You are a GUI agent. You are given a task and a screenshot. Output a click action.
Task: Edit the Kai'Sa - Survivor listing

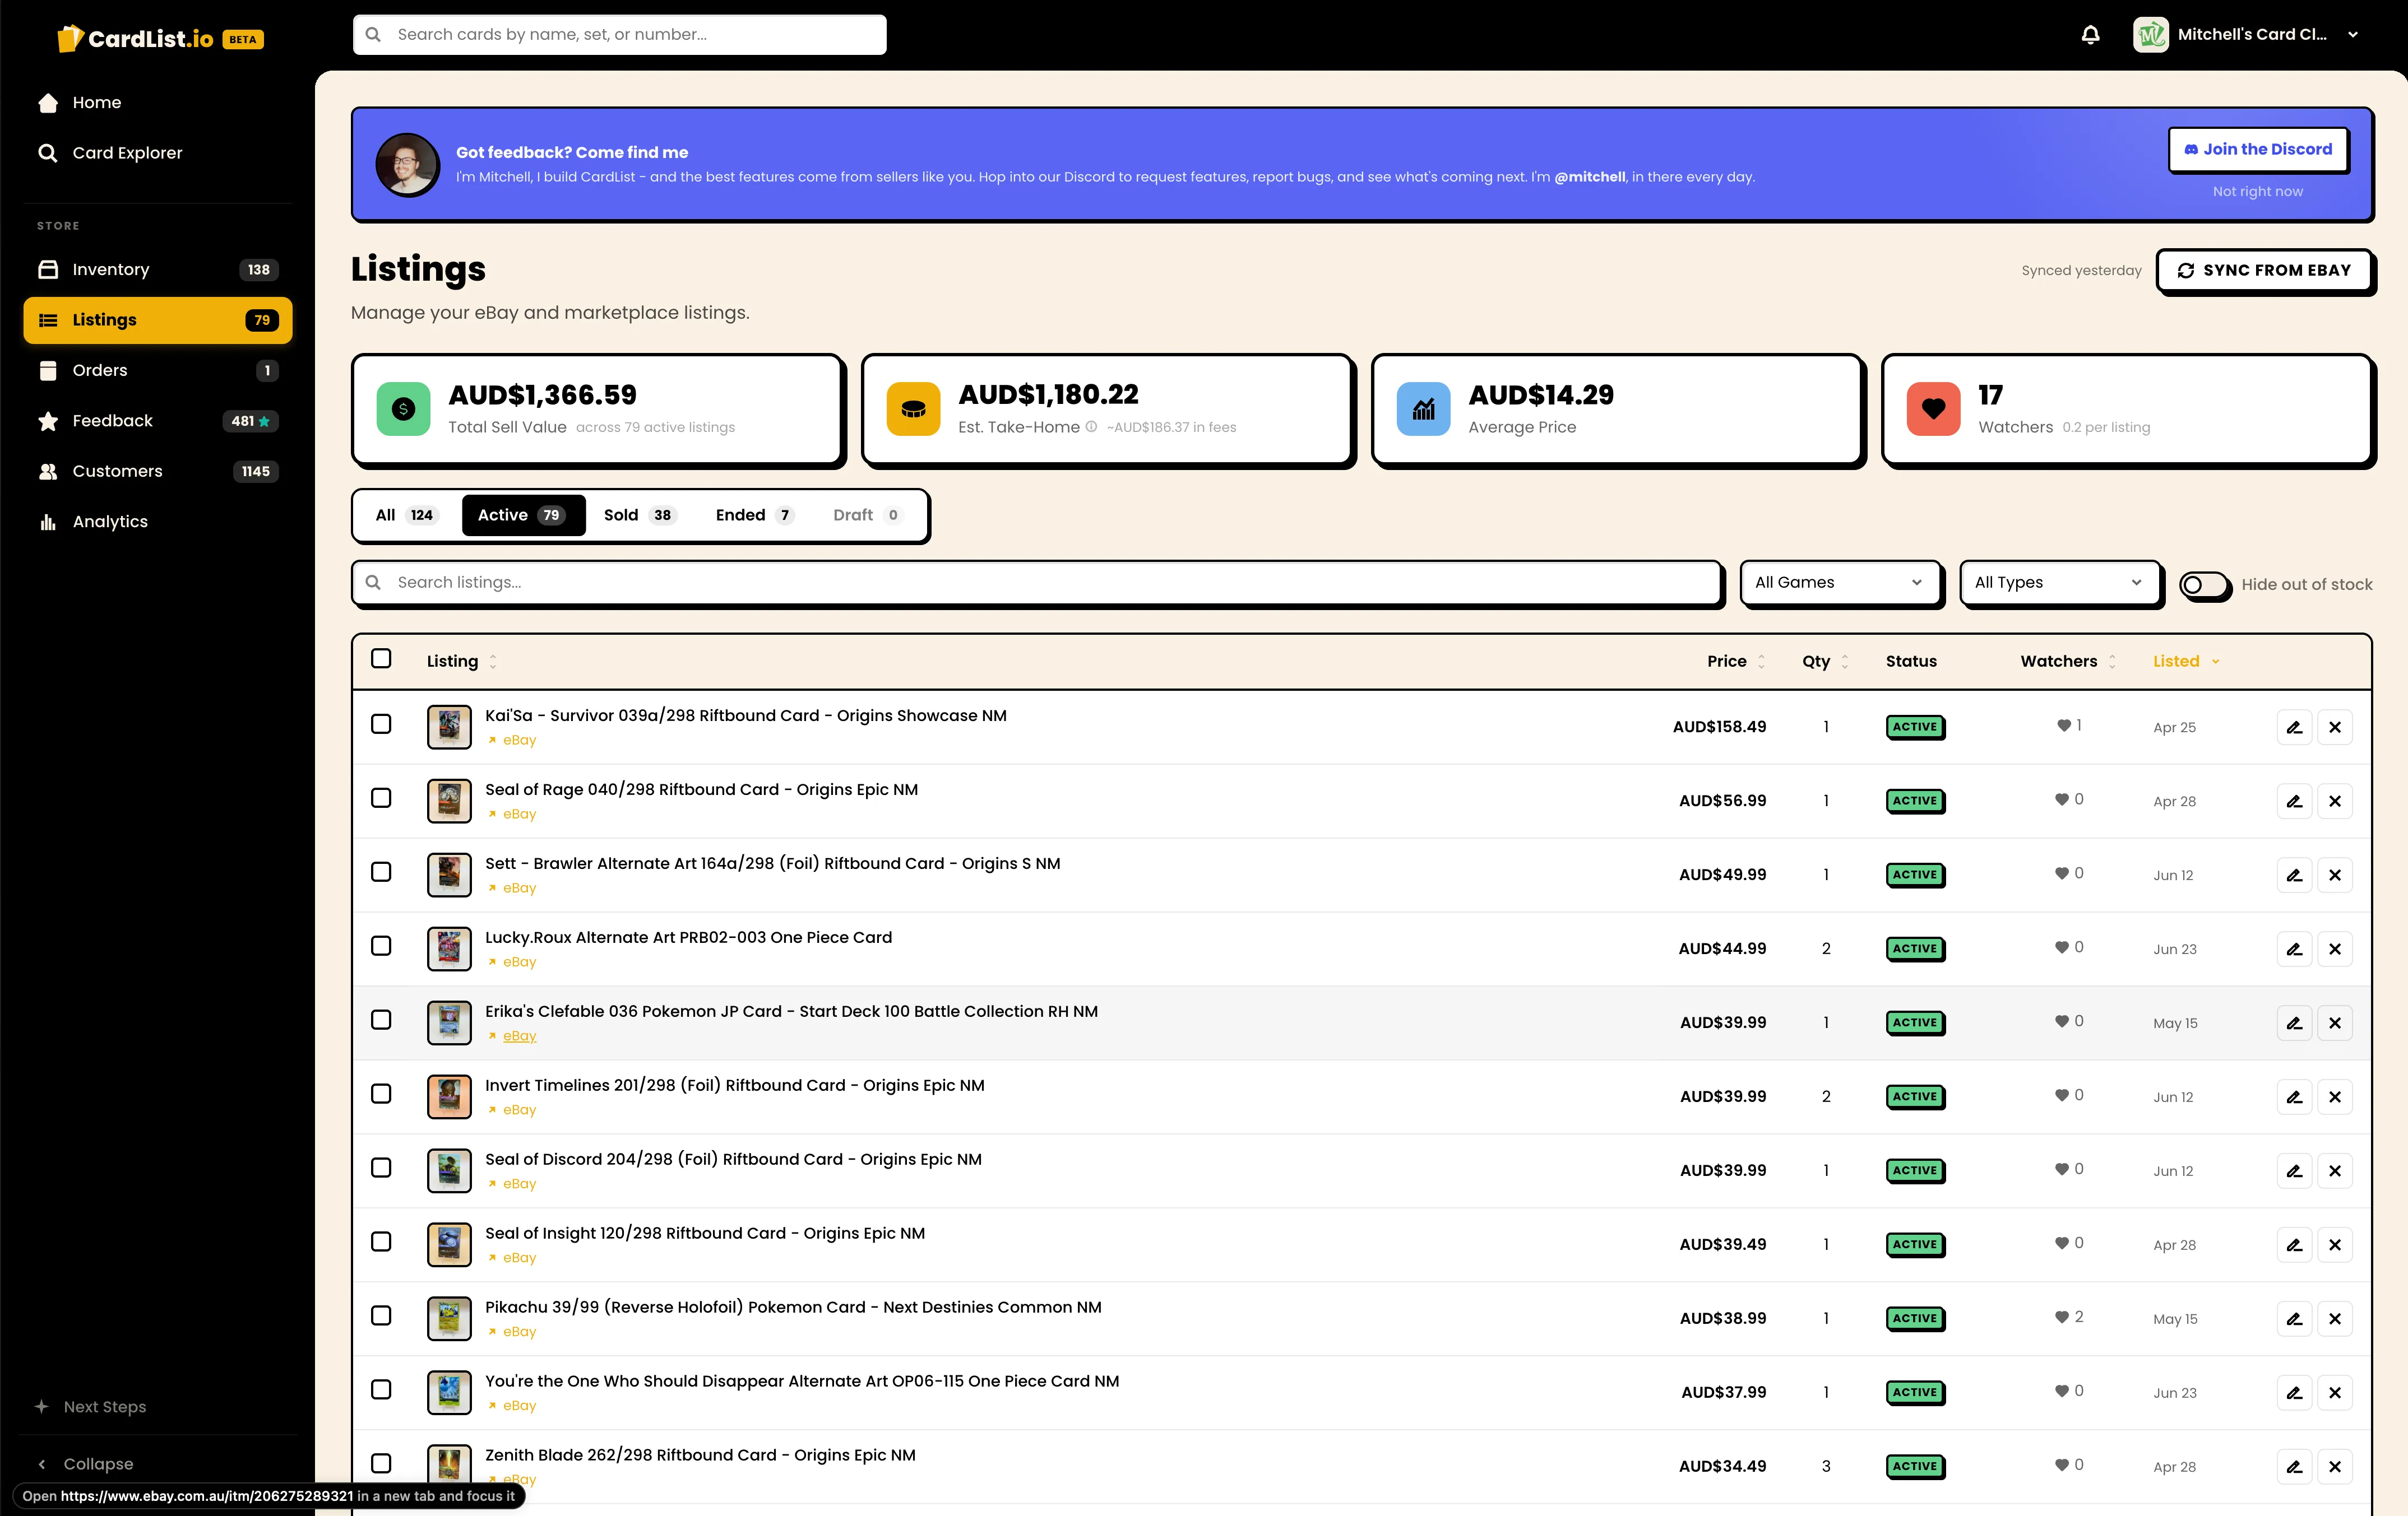(x=2294, y=728)
